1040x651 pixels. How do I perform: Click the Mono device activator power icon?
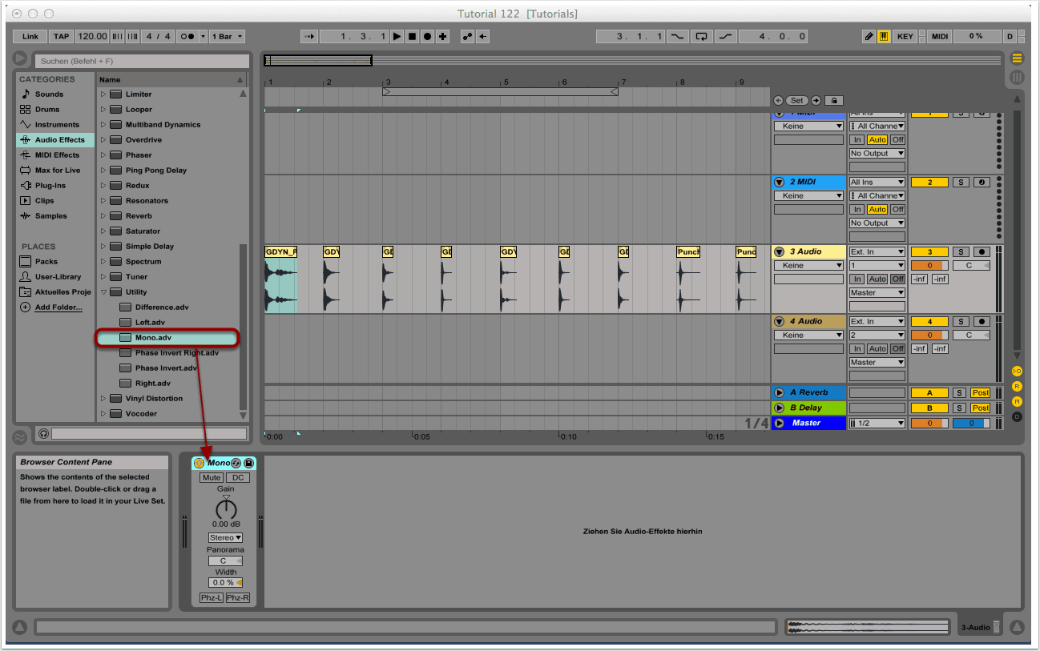pyautogui.click(x=200, y=463)
